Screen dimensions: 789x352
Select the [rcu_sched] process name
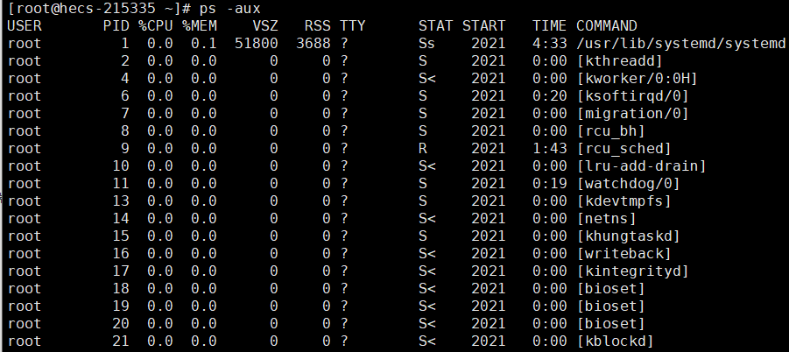click(624, 149)
